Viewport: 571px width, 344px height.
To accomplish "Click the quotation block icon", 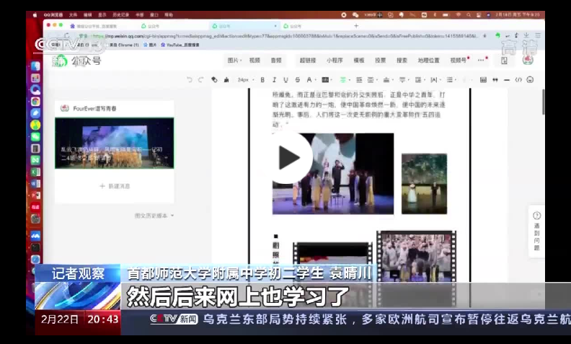I will tap(495, 80).
